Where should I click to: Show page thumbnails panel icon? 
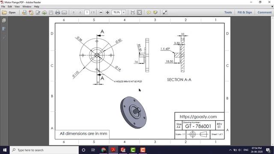(4, 21)
